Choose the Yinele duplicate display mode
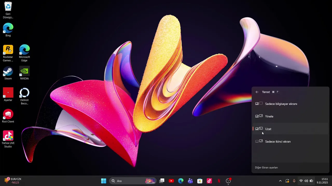 (290, 116)
